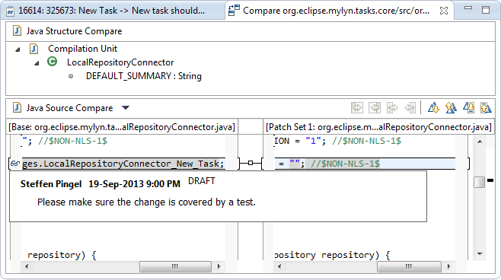Click the review comment annotation icon in left gutter
The image size is (501, 280).
point(15,164)
